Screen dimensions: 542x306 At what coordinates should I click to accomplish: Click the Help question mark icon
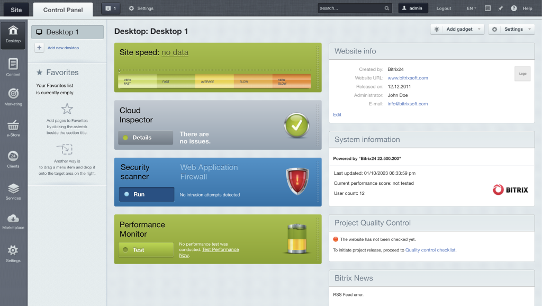pos(514,8)
